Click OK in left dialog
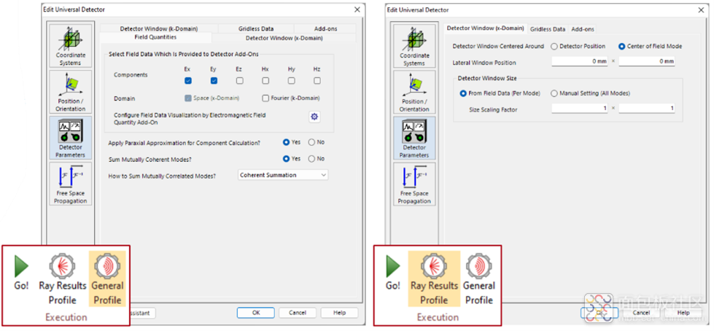The width and height of the screenshot is (714, 331). [256, 313]
